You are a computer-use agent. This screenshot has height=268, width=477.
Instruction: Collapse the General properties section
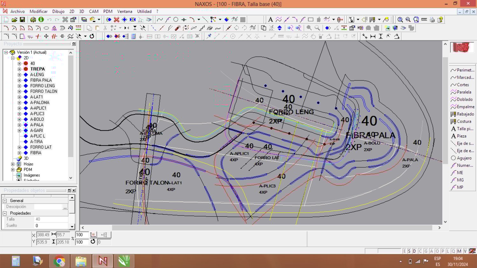pos(5,201)
